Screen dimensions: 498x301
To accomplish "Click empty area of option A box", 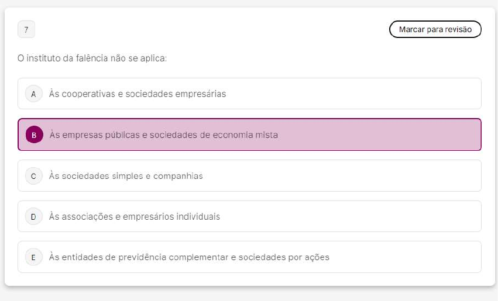I will click(x=363, y=94).
